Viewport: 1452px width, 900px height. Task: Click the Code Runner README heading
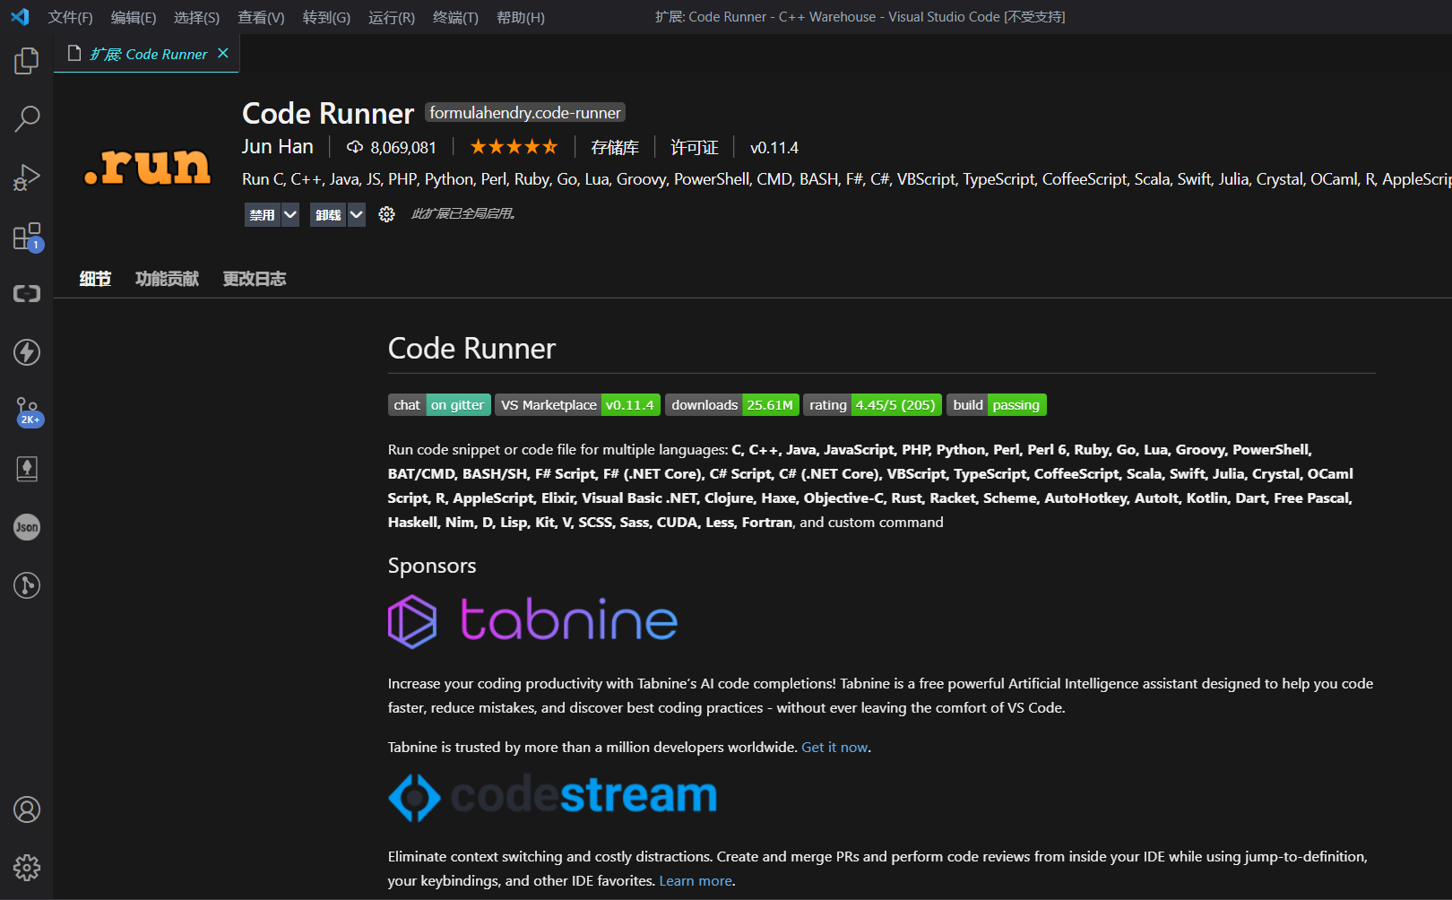[x=471, y=349]
